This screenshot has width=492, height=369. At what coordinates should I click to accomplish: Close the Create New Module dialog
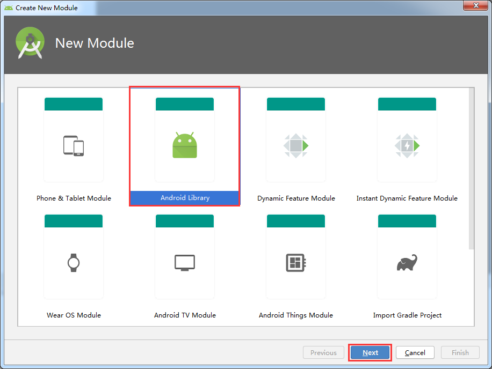476,5
